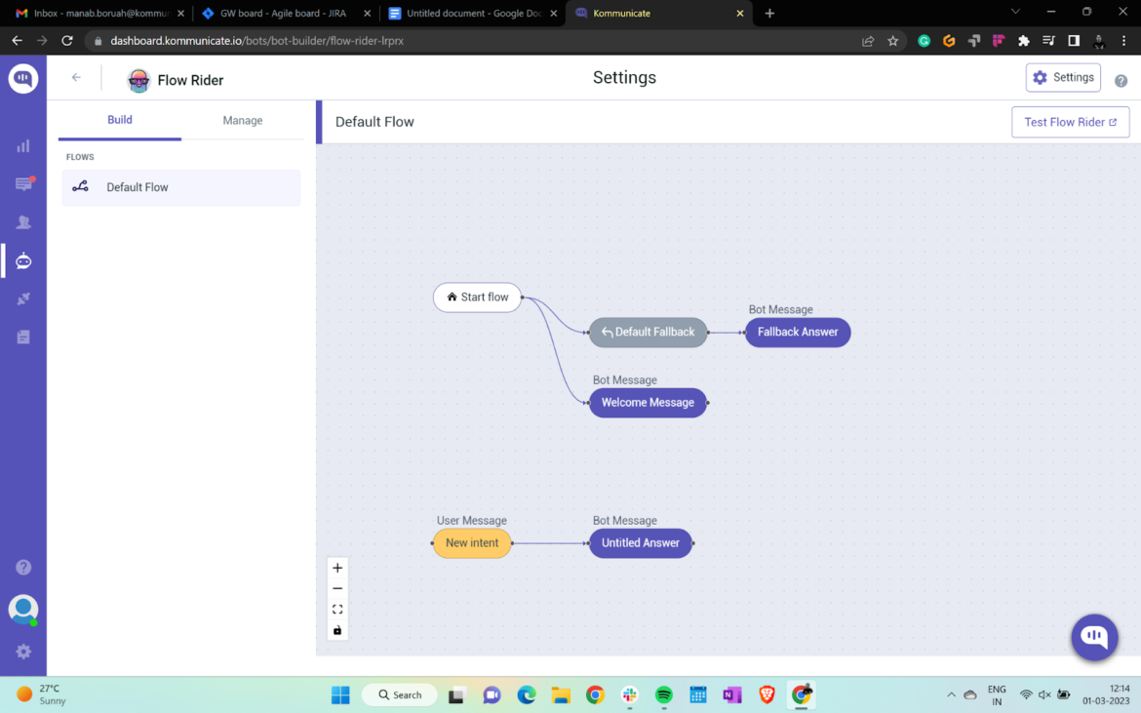Fit the flow diagram to screen
Screen dimensions: 1141x713
click(337, 609)
